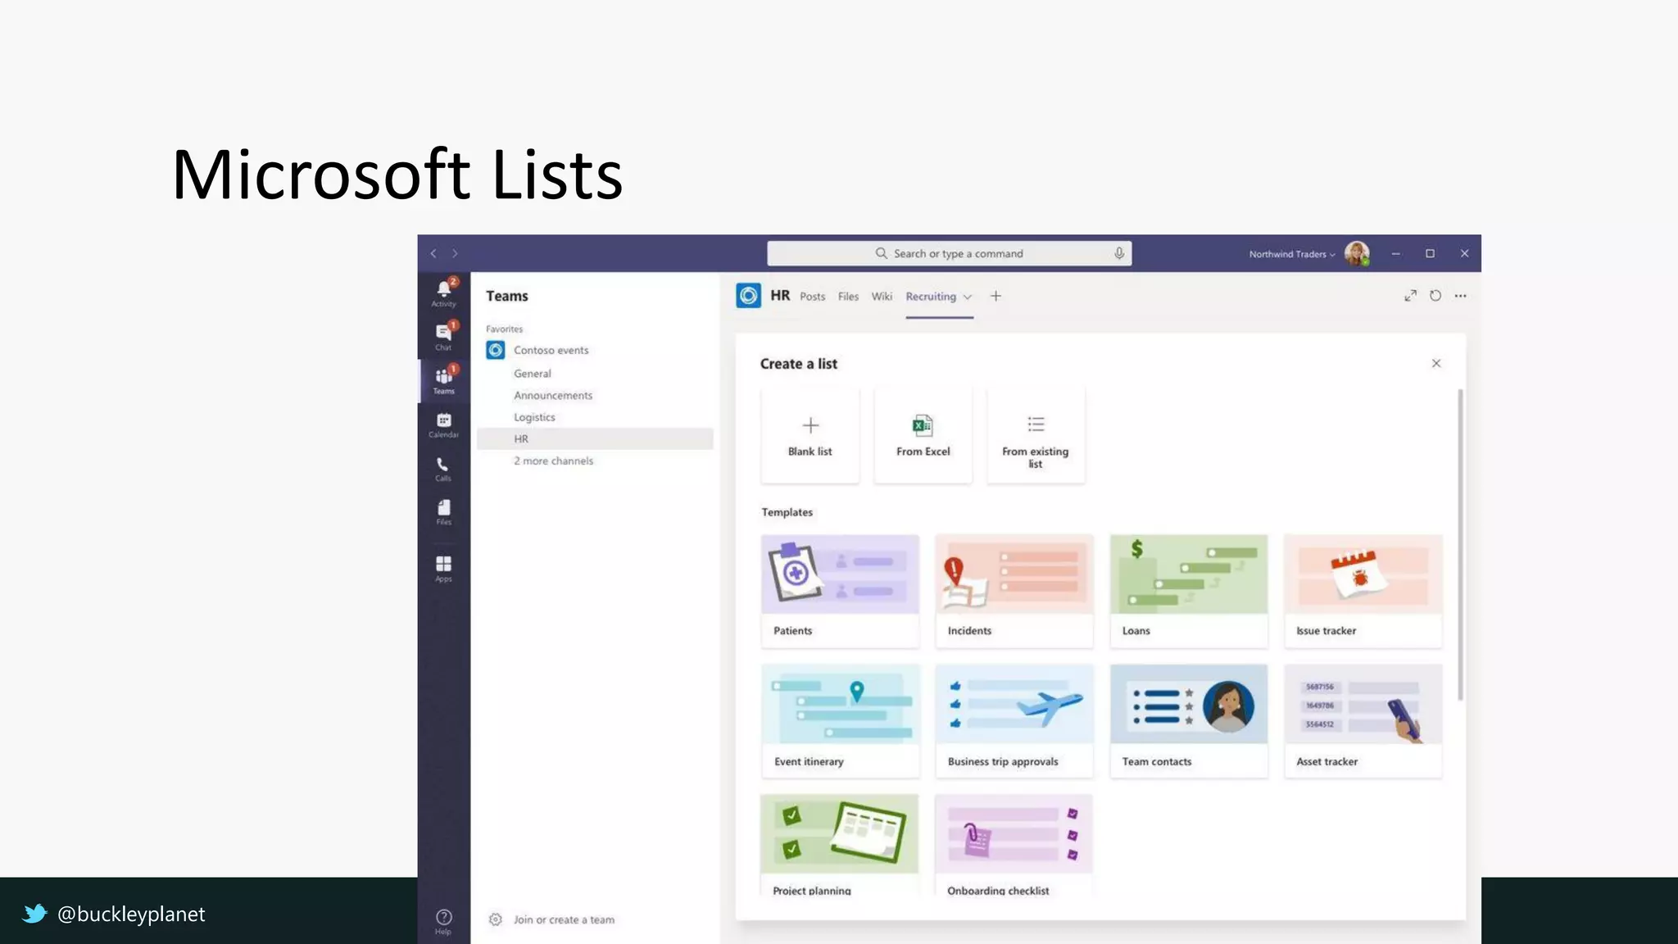Click the back navigation arrow
The width and height of the screenshot is (1678, 944).
pos(433,253)
